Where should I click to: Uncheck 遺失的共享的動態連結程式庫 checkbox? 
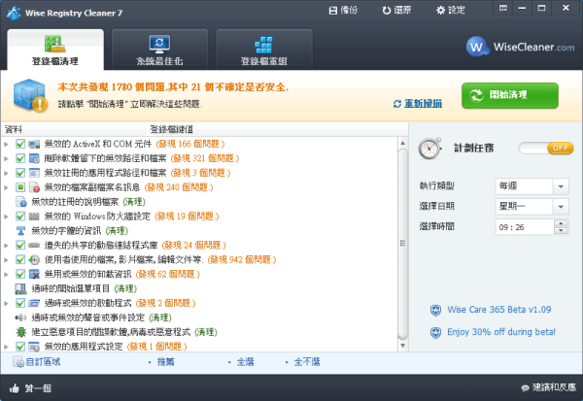coord(20,246)
